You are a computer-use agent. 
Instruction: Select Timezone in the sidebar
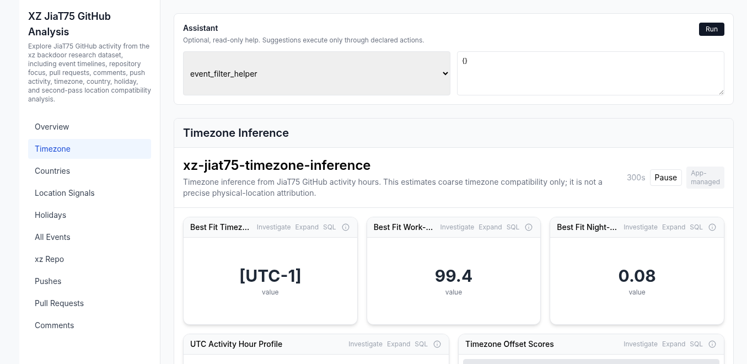[x=89, y=149]
